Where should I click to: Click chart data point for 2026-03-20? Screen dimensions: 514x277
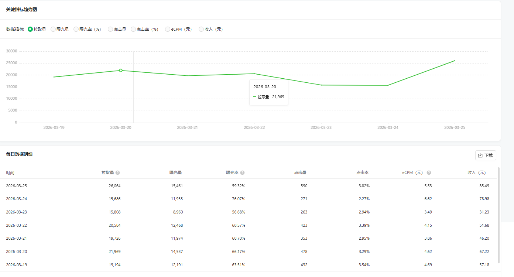[121, 70]
